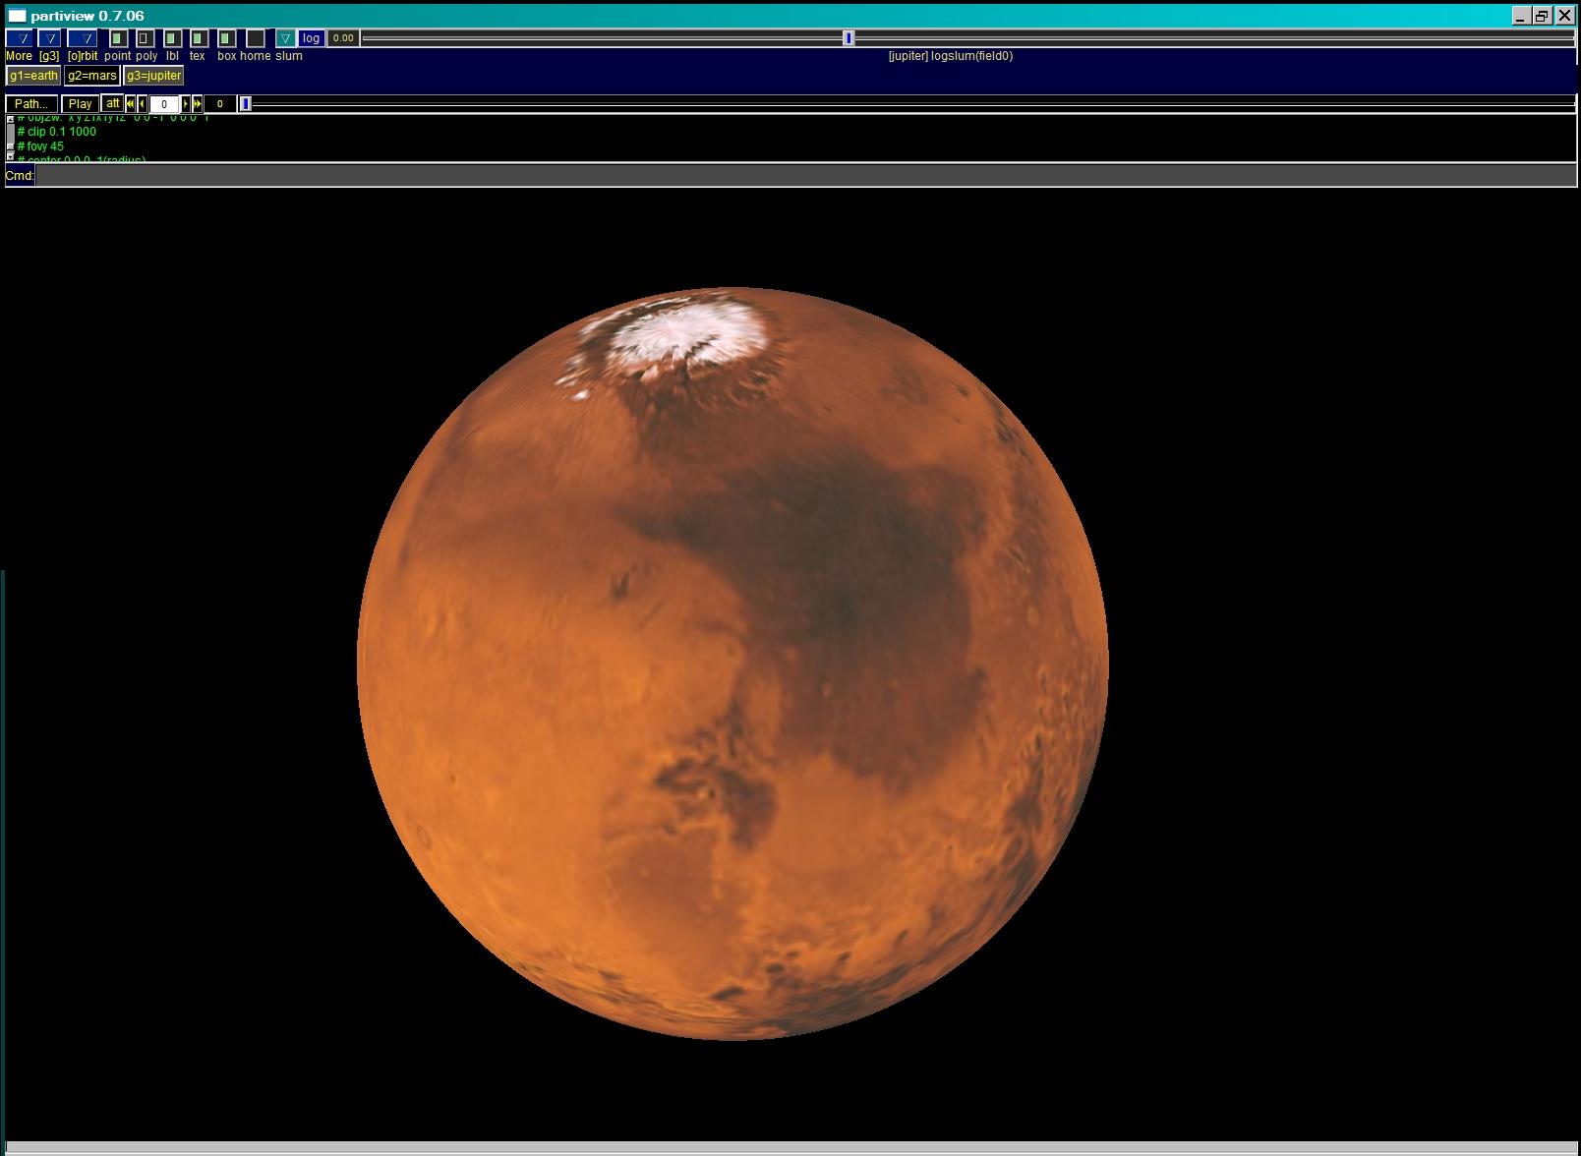This screenshot has width=1581, height=1156.
Task: Click the 0.00 slum value field
Action: tap(343, 38)
